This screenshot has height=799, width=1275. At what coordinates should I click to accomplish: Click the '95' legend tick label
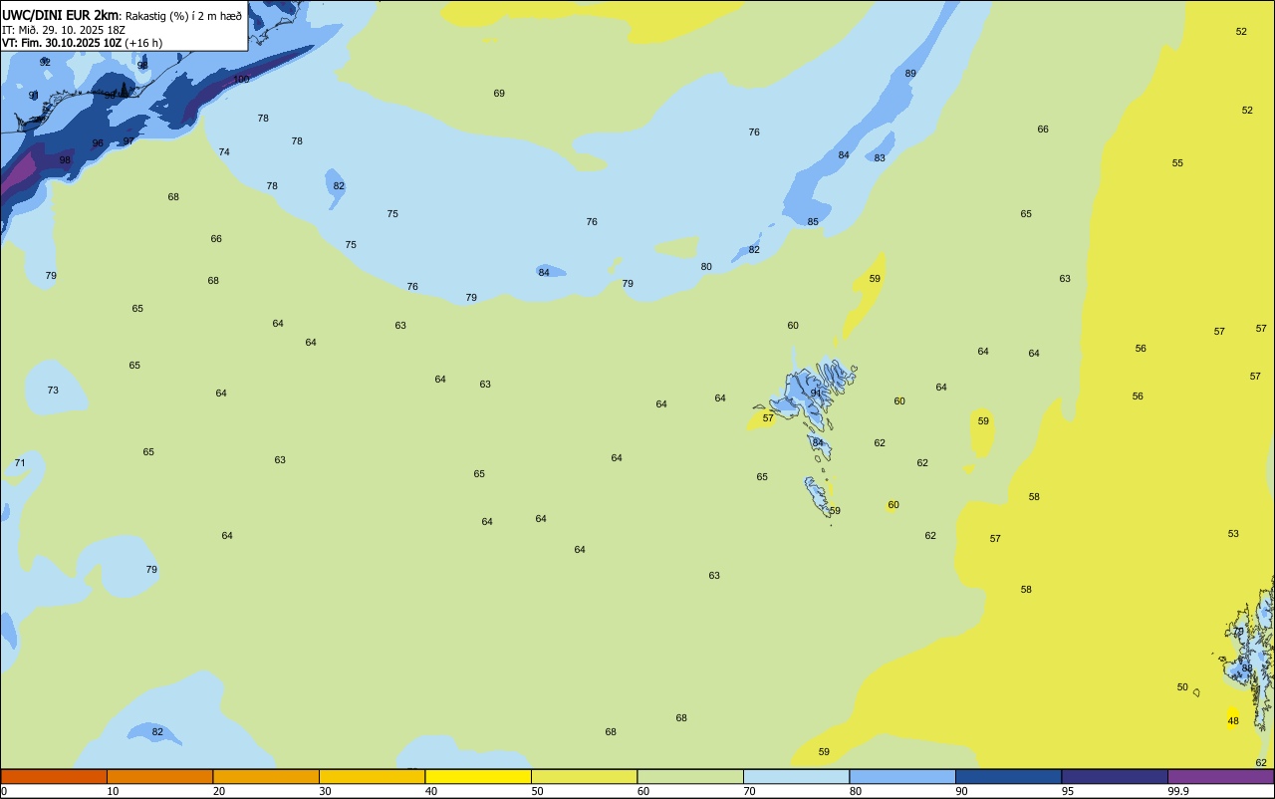coord(1068,791)
